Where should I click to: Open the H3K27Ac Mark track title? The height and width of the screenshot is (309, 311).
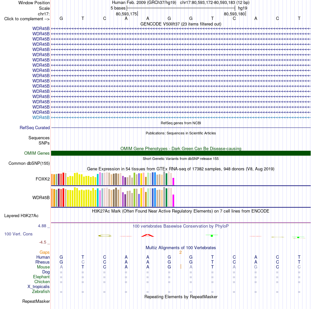click(x=181, y=211)
